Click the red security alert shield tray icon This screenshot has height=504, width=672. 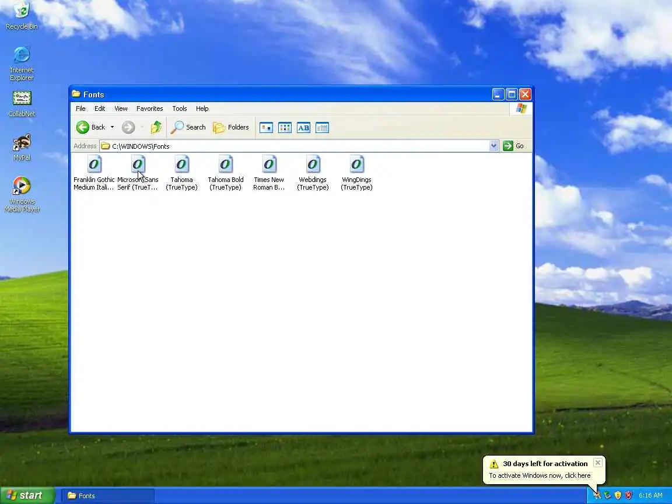(628, 495)
